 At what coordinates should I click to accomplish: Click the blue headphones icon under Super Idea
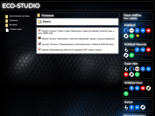tap(131, 69)
